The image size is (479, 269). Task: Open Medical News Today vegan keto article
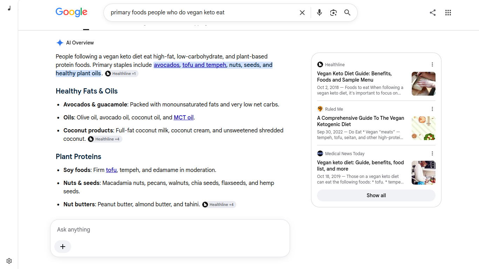(360, 166)
